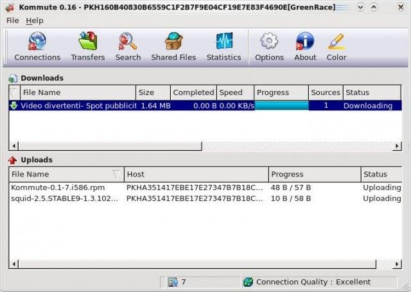Click the sort arrow in uploads File Name header
Image resolution: width=411 pixels, height=292 pixels.
point(116,174)
